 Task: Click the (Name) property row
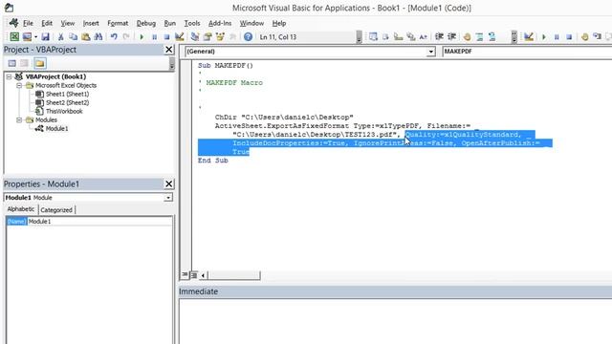[x=89, y=222]
